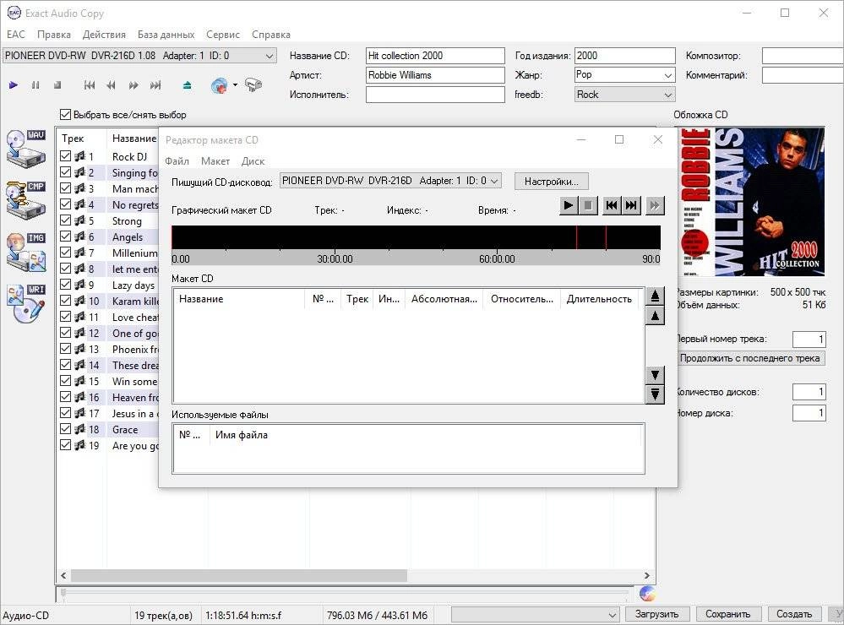The width and height of the screenshot is (844, 625).
Task: Fast forward in EAC main toolbar
Action: [x=133, y=85]
